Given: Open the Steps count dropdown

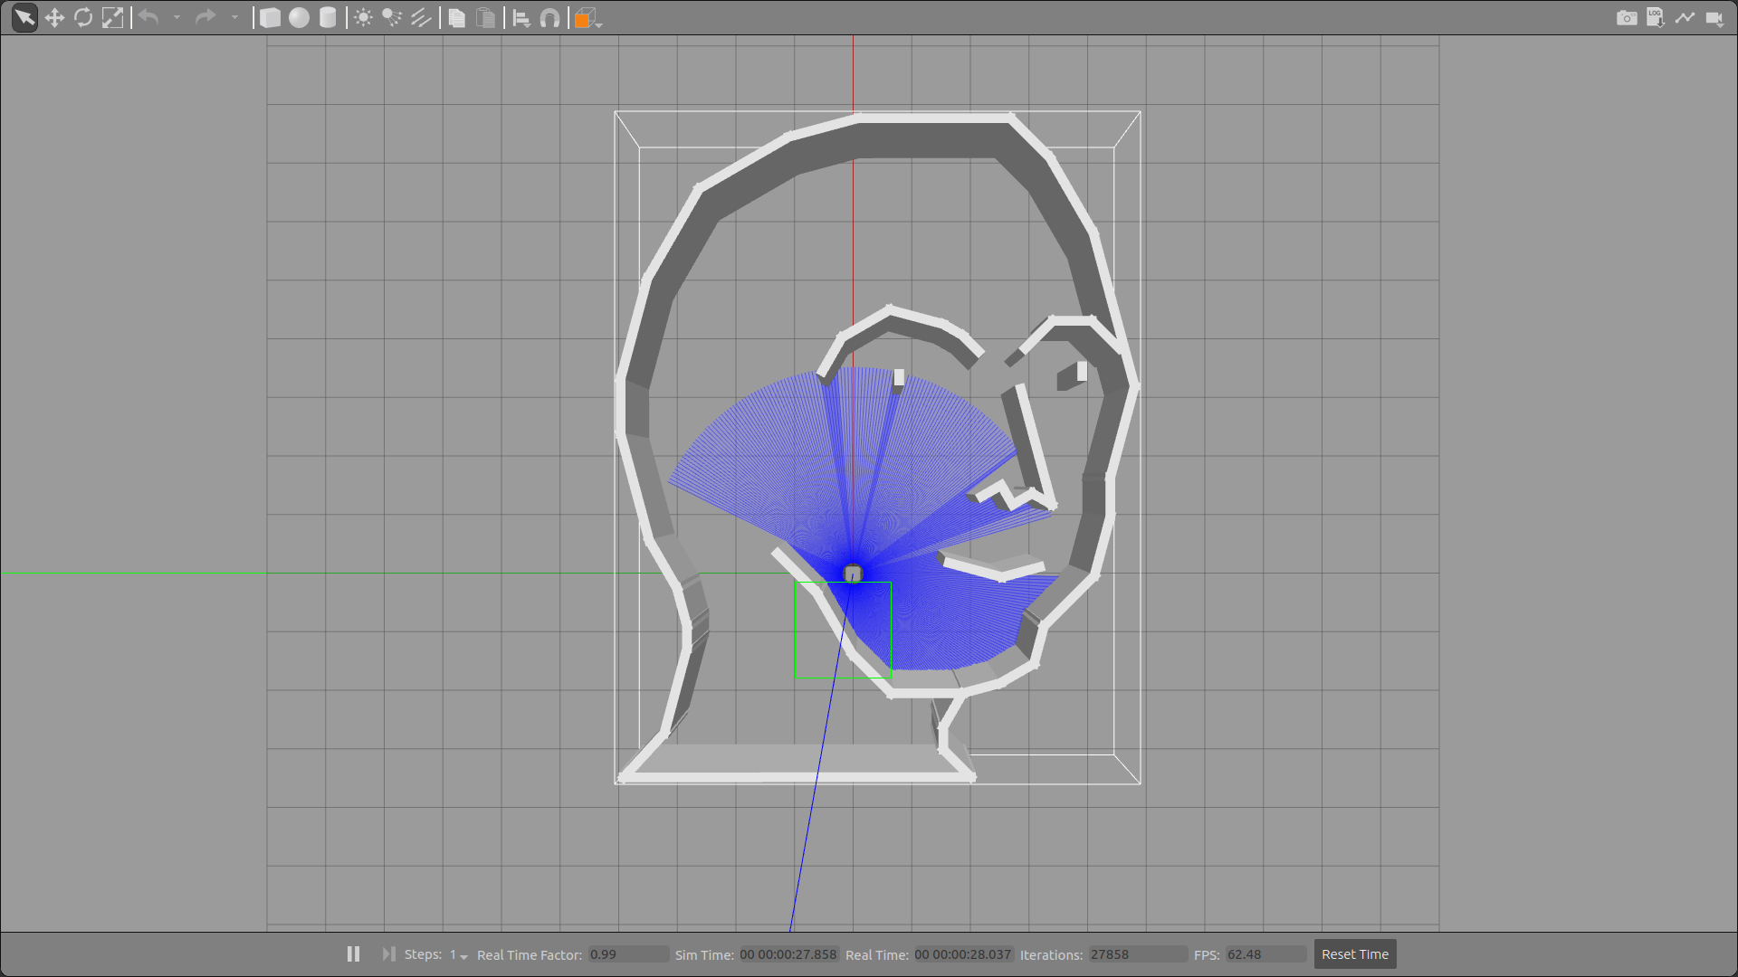Looking at the screenshot, I should (x=463, y=956).
